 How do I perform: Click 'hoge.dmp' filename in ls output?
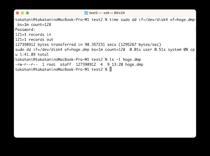(x=134, y=64)
